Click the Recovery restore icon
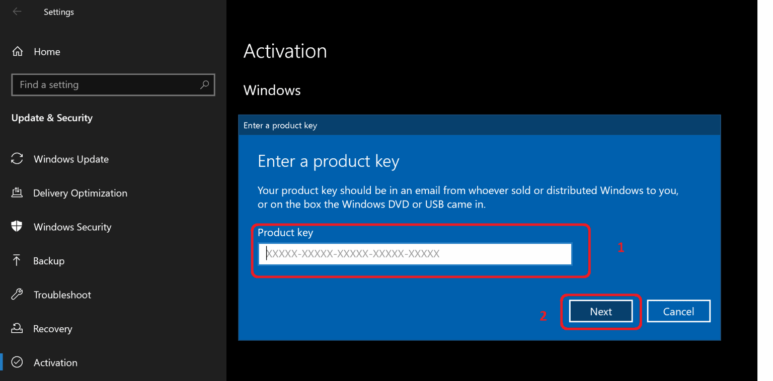The width and height of the screenshot is (773, 381). pos(17,328)
